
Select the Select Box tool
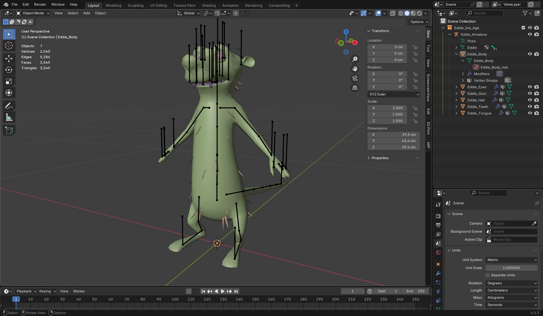tap(9, 34)
